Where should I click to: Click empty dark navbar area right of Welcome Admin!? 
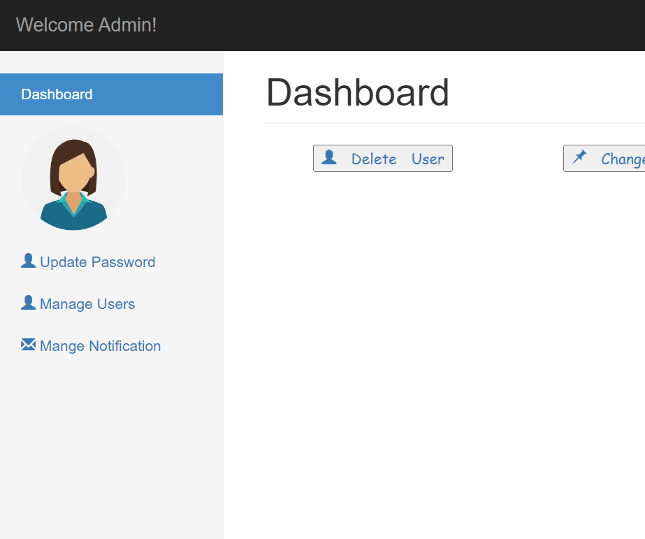pos(419,25)
